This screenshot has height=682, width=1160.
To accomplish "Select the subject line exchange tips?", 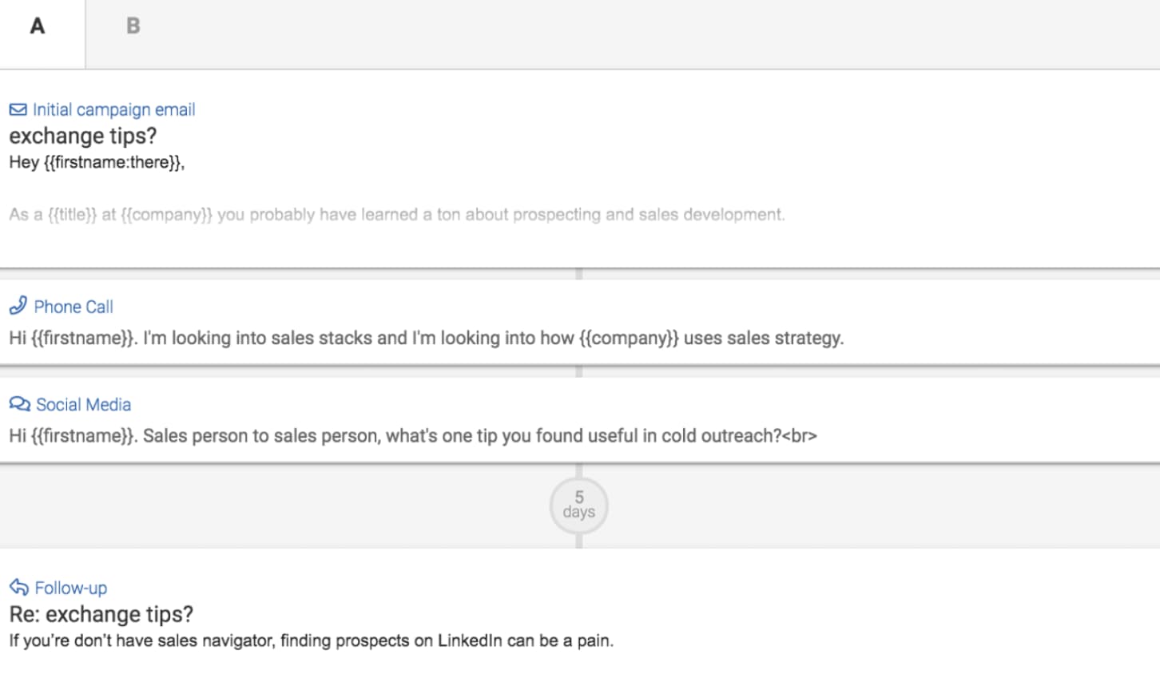I will pos(82,136).
